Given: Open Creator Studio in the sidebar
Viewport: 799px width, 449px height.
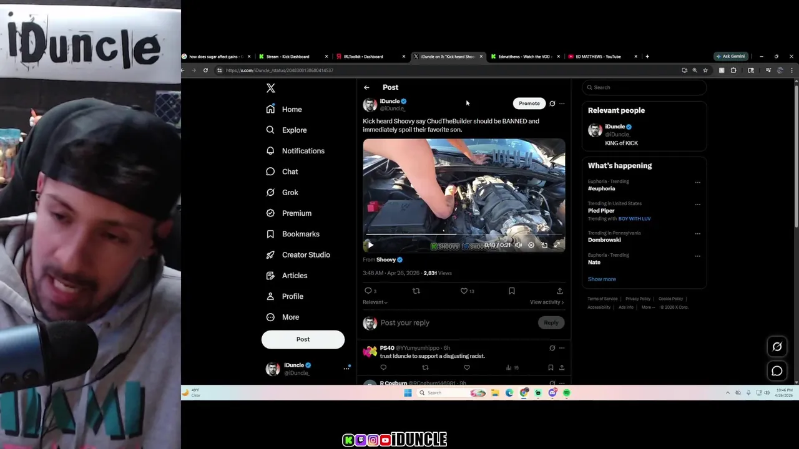Looking at the screenshot, I should (298, 254).
